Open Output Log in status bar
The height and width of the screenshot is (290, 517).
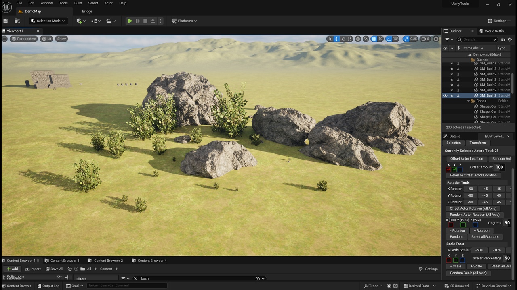coord(48,286)
